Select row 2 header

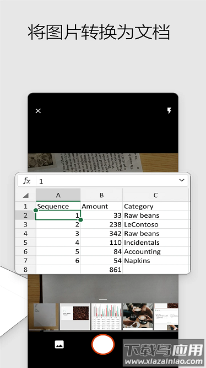(x=26, y=215)
